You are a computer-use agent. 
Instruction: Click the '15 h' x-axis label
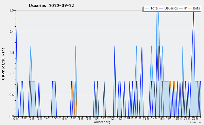(x=138, y=118)
